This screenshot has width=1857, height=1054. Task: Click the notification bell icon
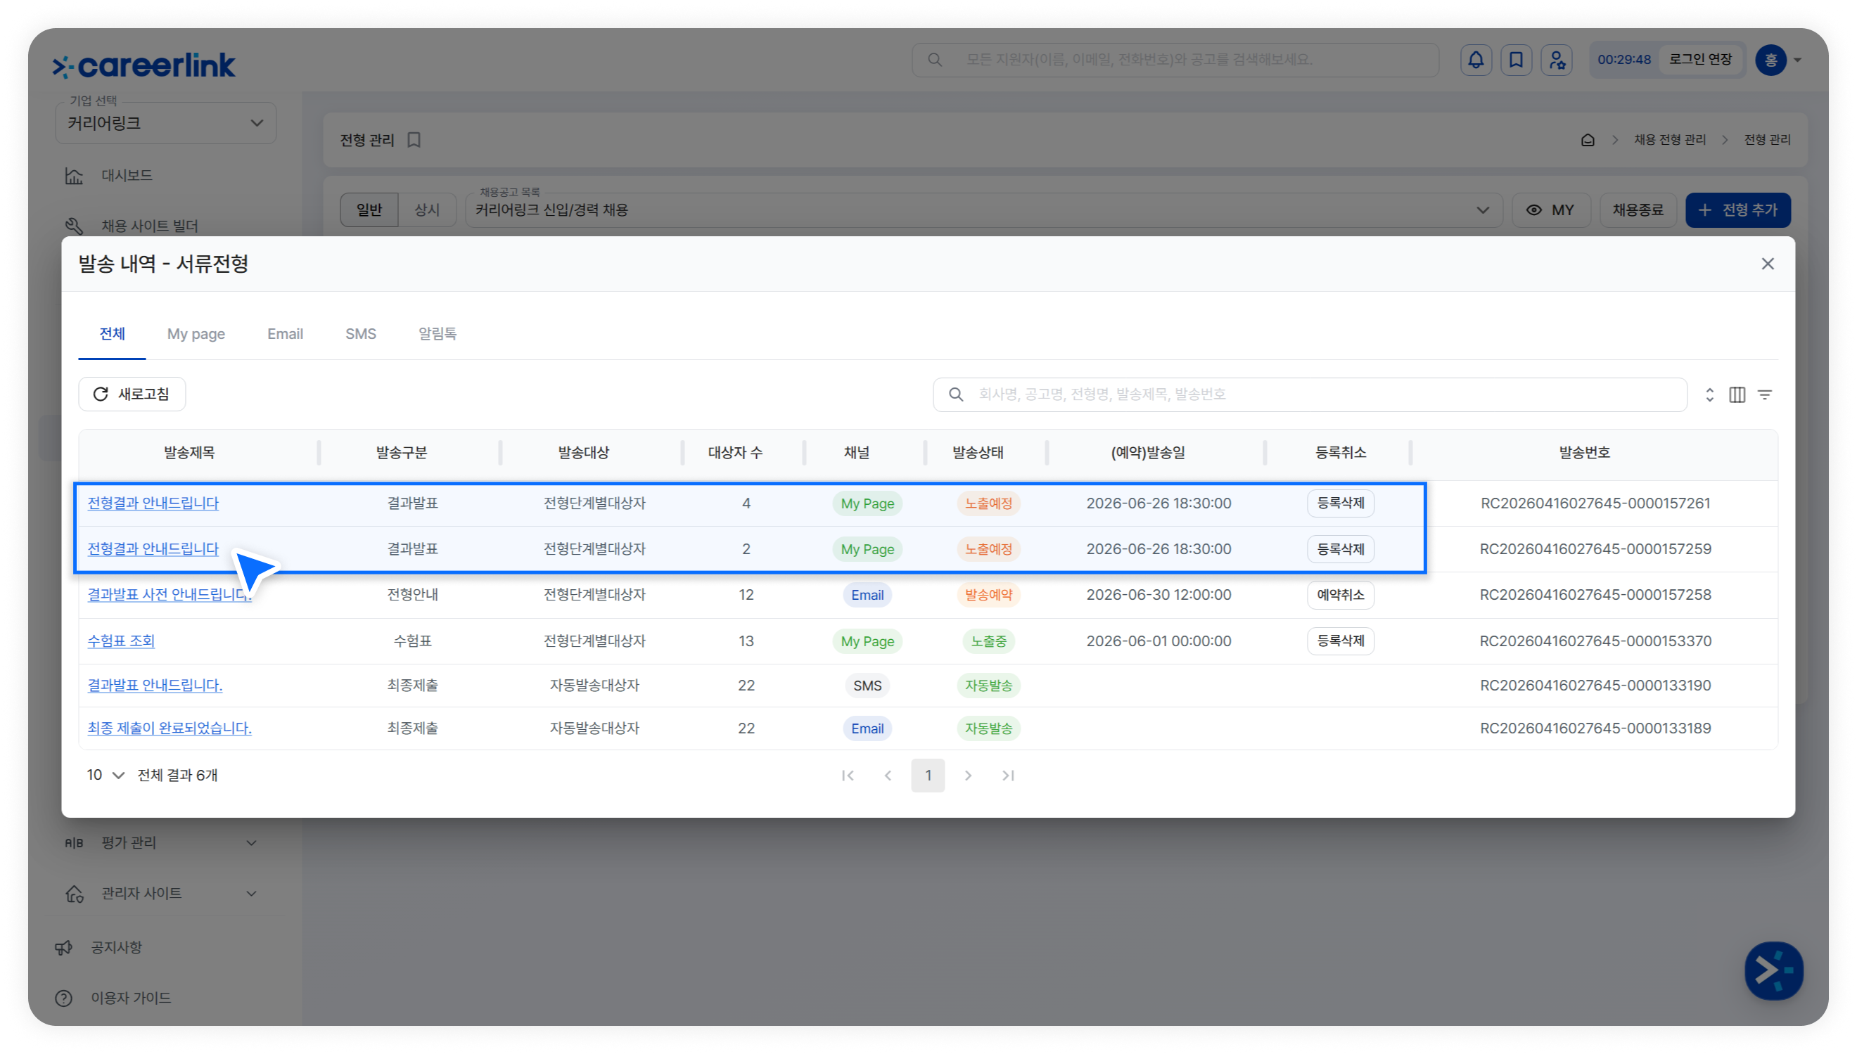(x=1476, y=60)
